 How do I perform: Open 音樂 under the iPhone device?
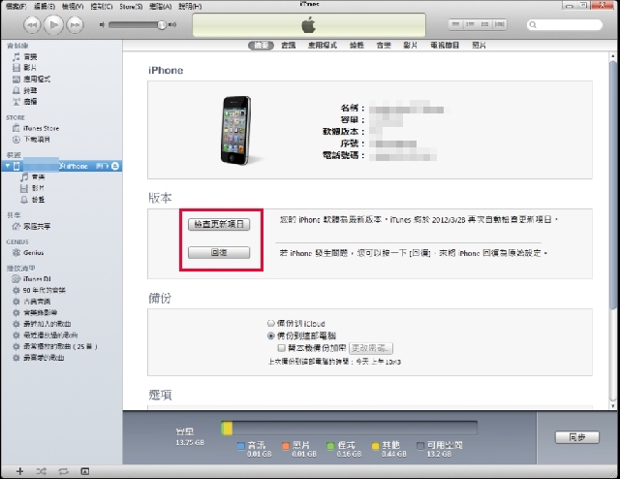point(32,176)
